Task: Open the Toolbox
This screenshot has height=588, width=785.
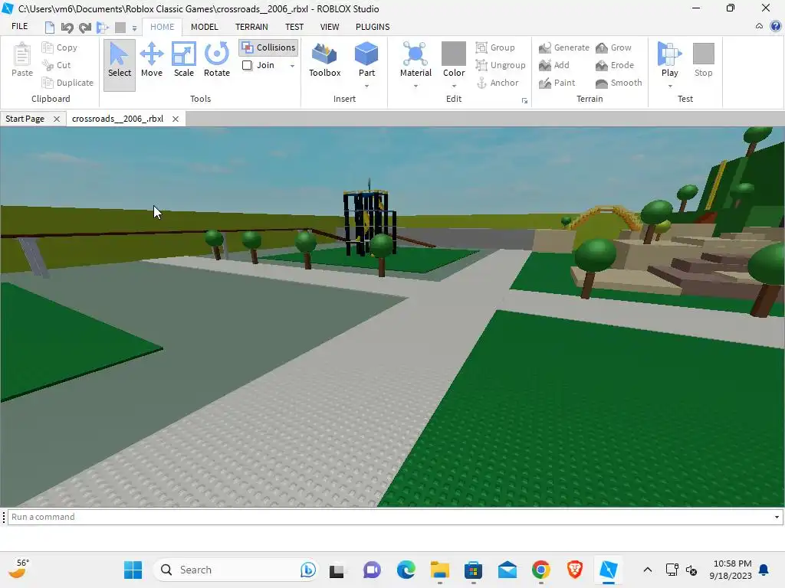Action: [324, 60]
